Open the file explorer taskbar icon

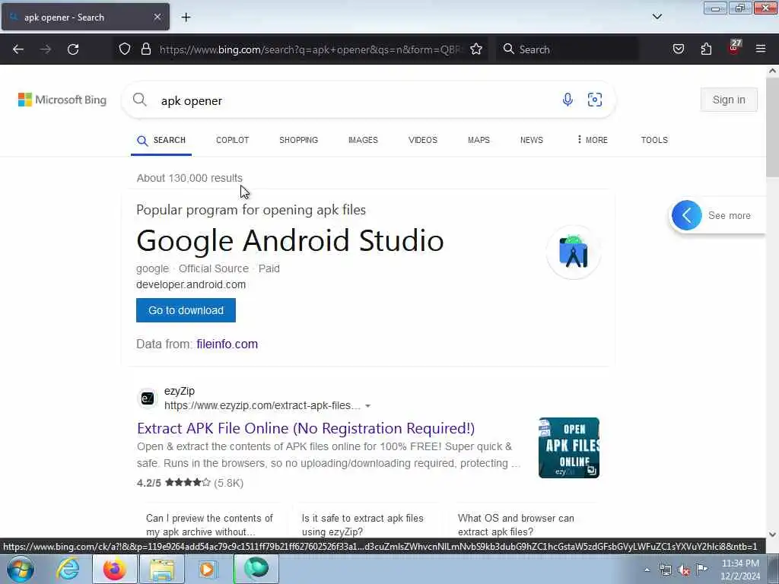[x=162, y=569]
